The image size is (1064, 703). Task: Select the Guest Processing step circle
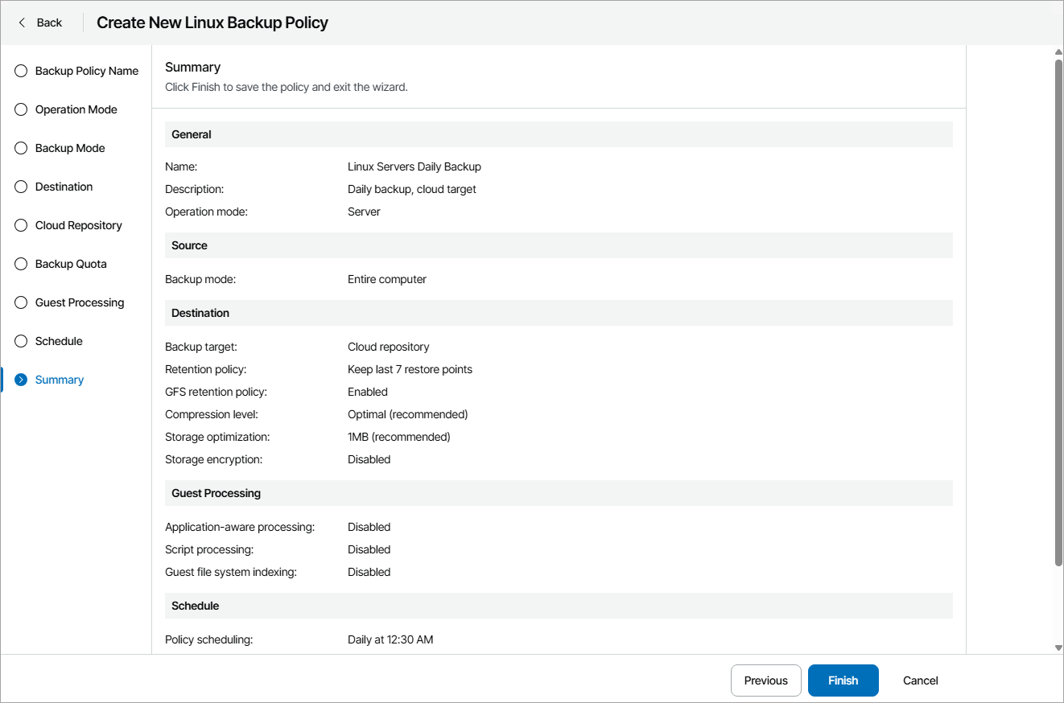click(21, 302)
